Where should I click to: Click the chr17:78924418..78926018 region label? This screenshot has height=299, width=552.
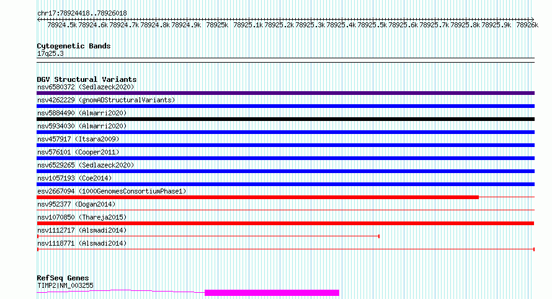82,14
